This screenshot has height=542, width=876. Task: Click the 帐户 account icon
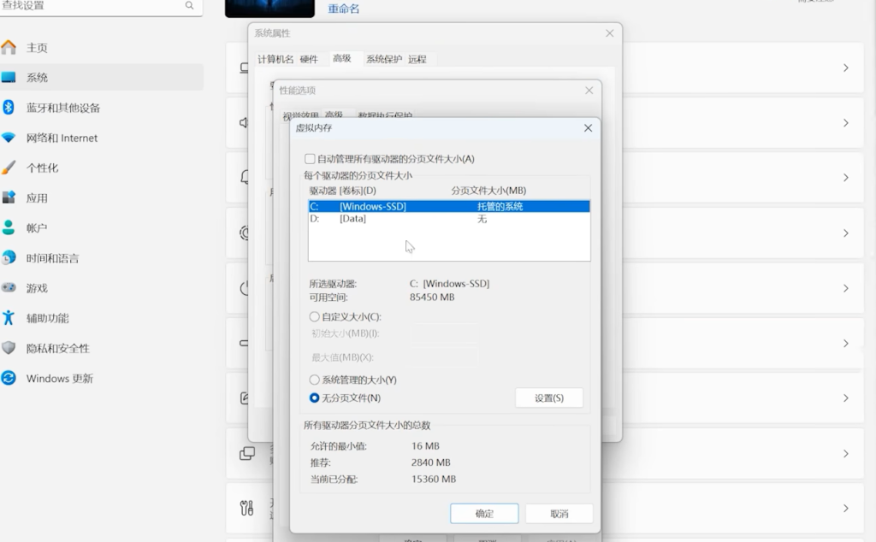pos(9,227)
